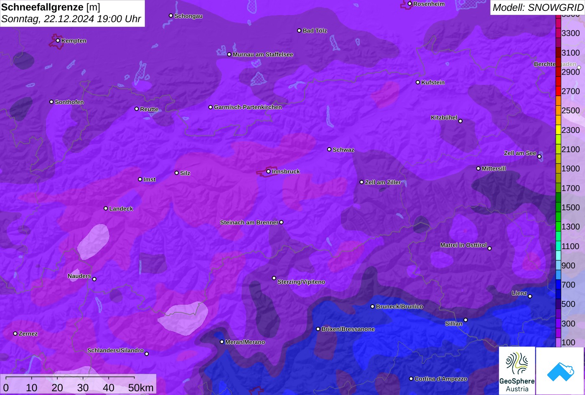Click the yellow 2300 legend color
The width and height of the screenshot is (585, 395).
(x=558, y=130)
